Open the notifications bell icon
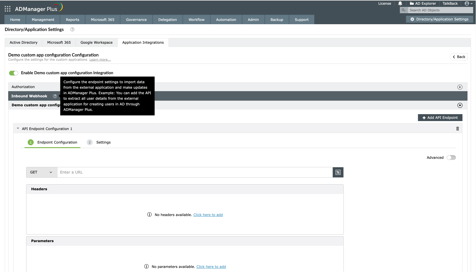 pos(400,3)
